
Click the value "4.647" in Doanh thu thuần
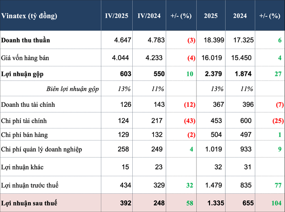tap(123, 40)
